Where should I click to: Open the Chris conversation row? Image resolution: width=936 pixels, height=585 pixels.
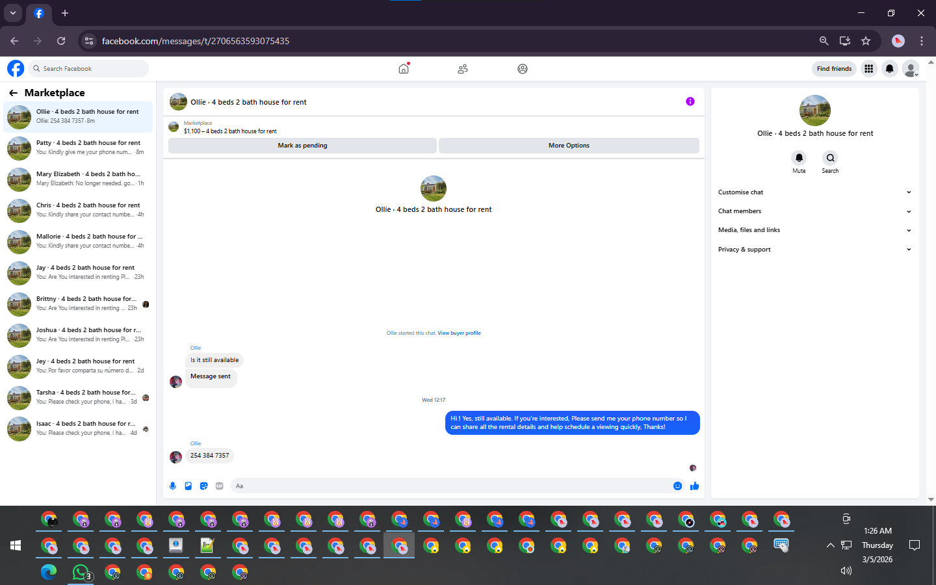tap(78, 210)
